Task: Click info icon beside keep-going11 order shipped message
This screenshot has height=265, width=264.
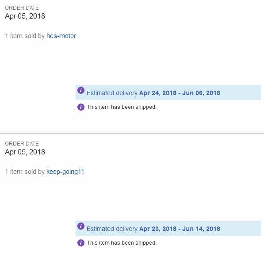Action: (81, 243)
